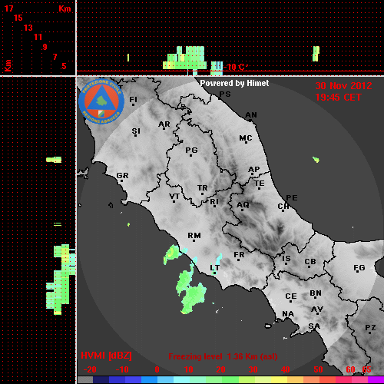Image resolution: width=384 pixels, height=384 pixels.
Task: Click the '17' km height label
Action: [x=8, y=8]
